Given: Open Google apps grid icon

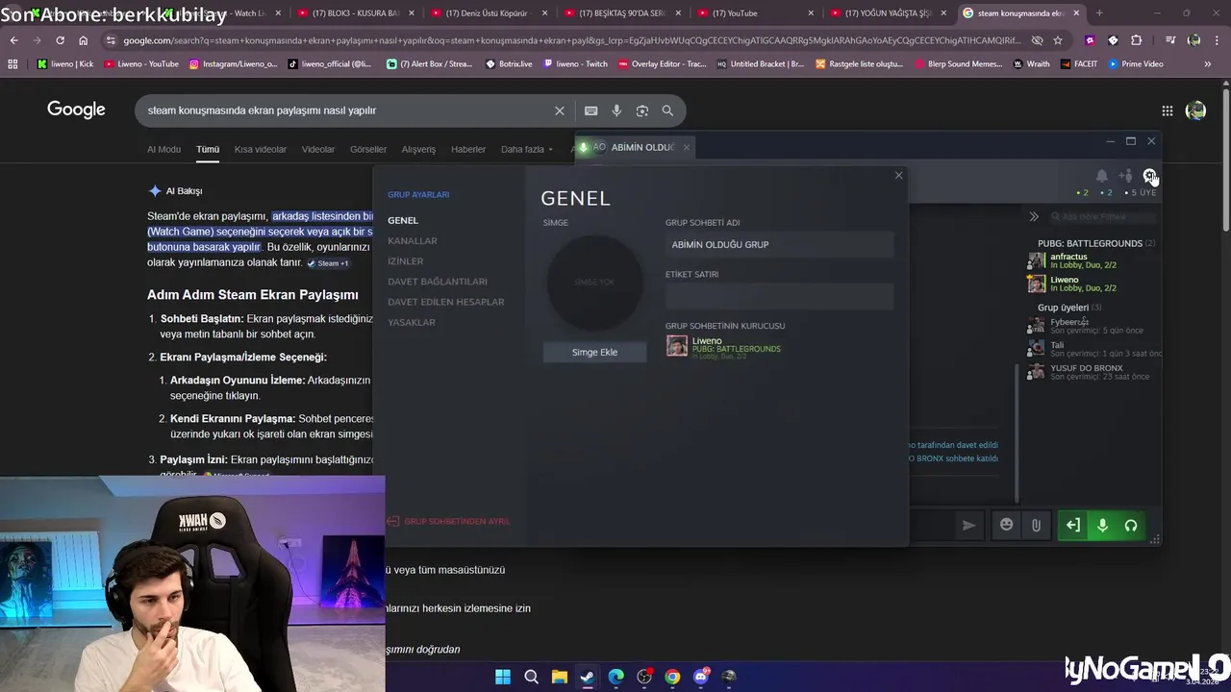Looking at the screenshot, I should pyautogui.click(x=1167, y=111).
